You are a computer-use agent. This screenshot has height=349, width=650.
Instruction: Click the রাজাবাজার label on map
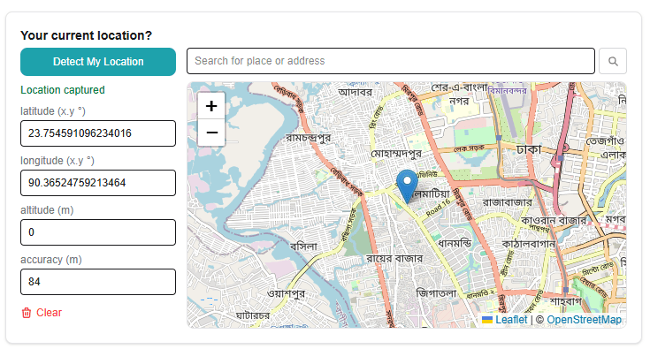click(x=507, y=202)
